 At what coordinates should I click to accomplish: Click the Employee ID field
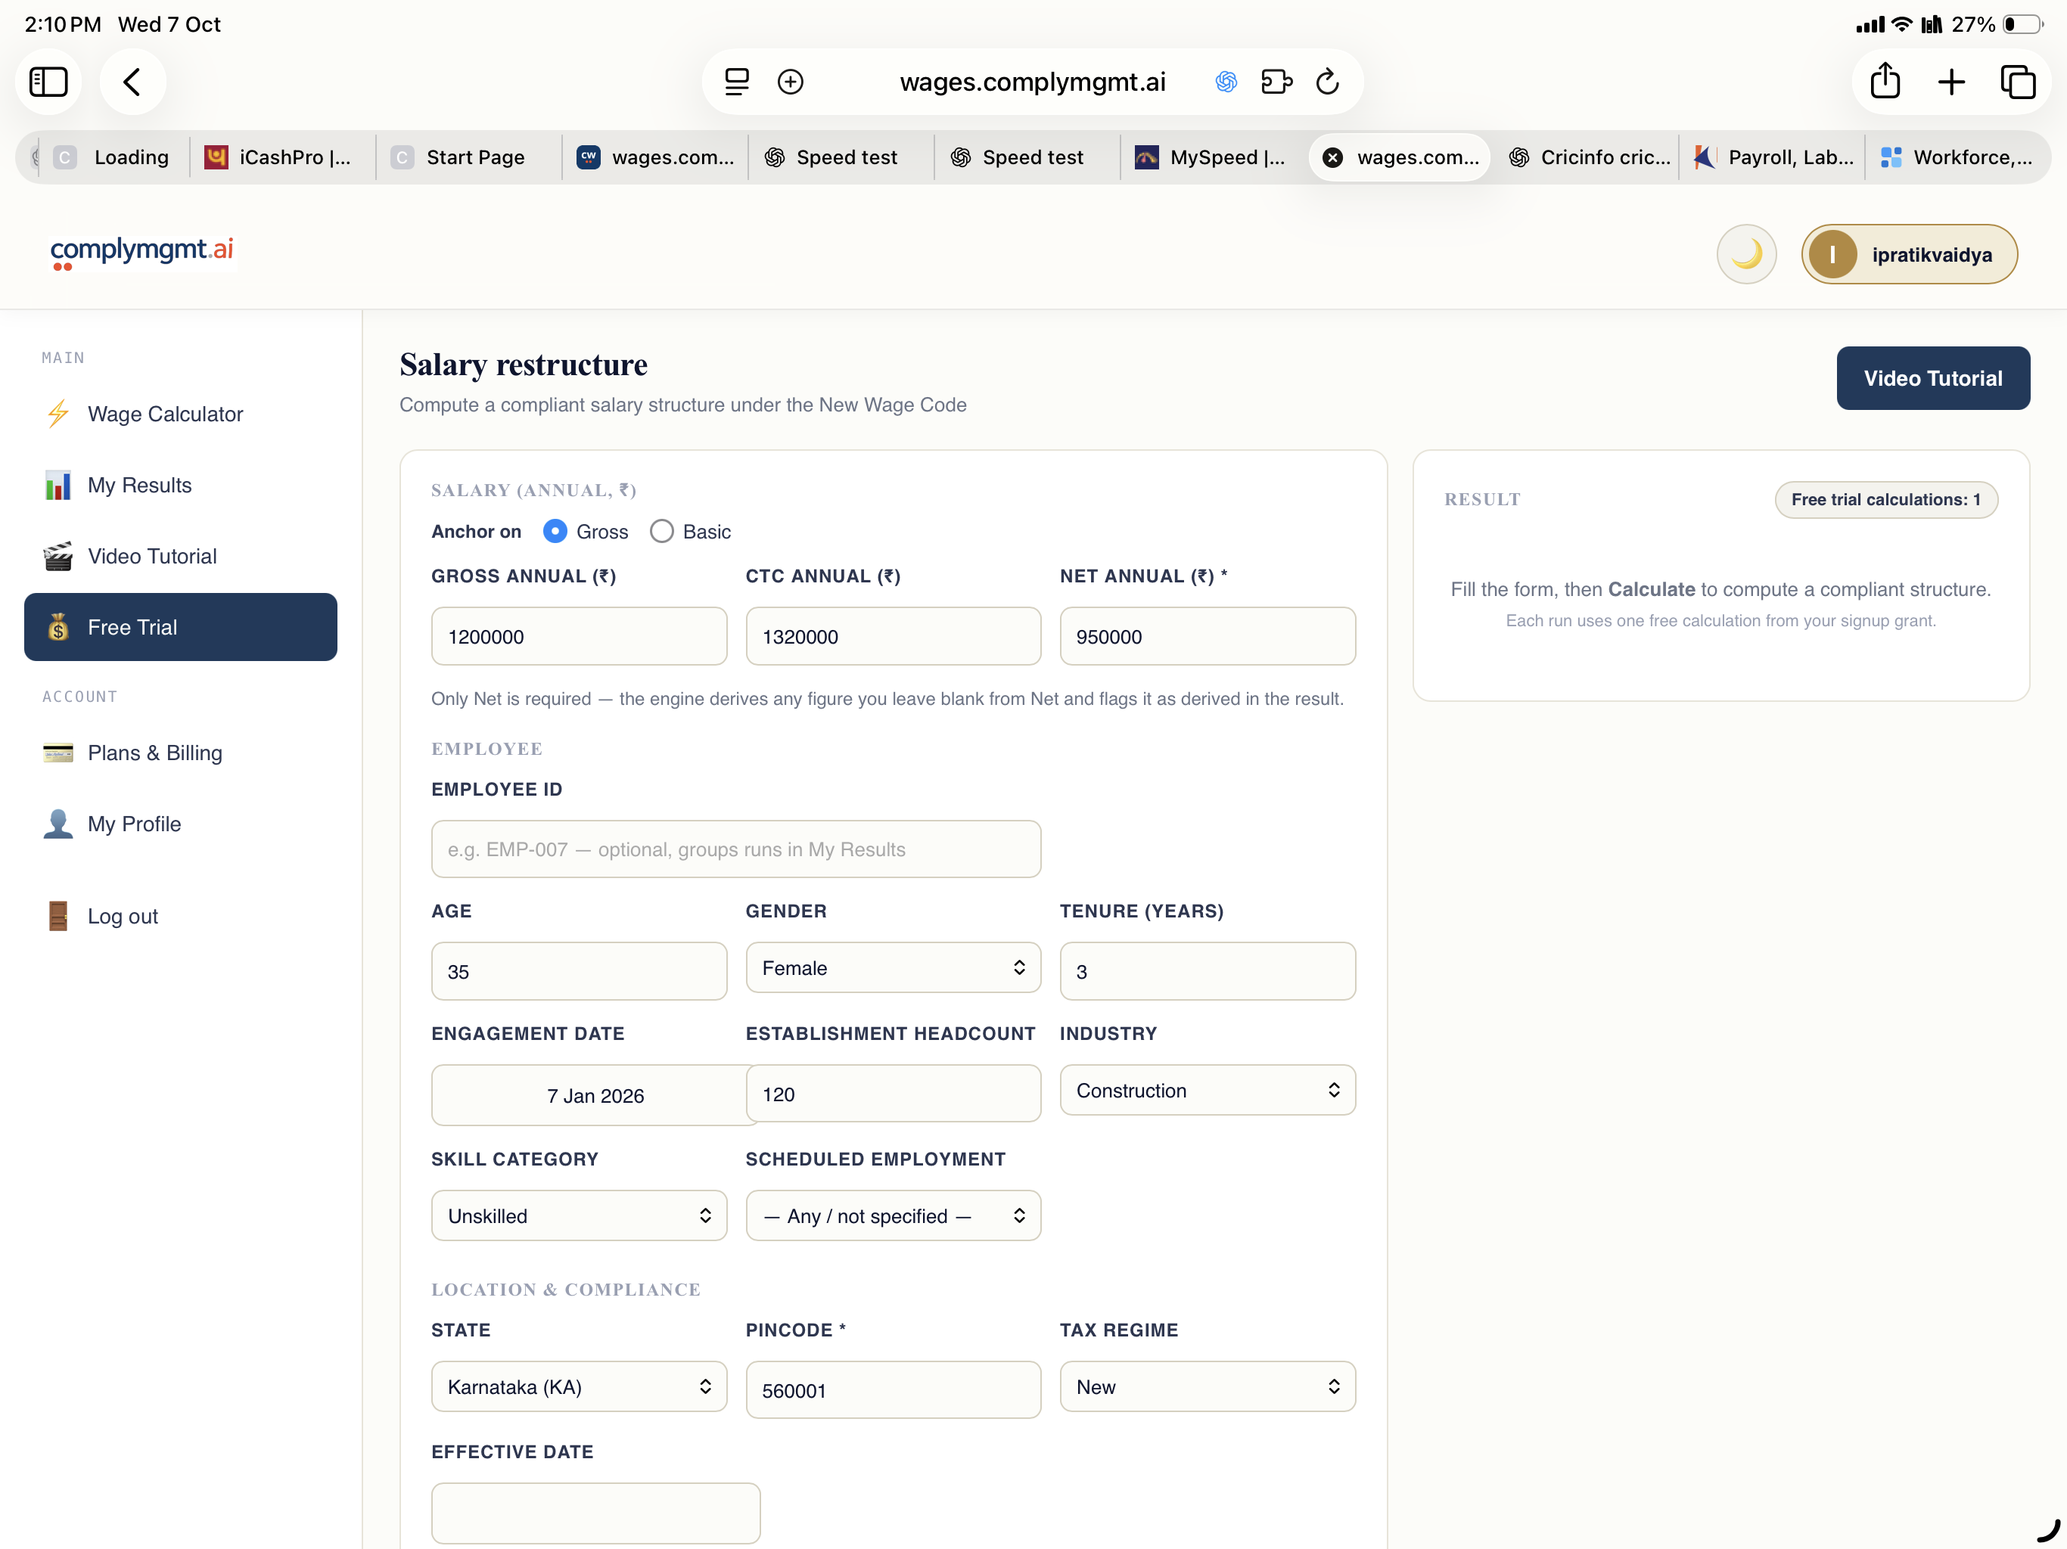(735, 849)
